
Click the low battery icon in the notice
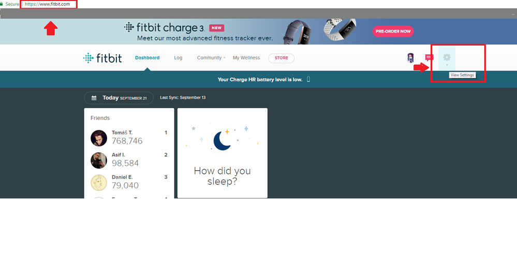click(x=308, y=79)
